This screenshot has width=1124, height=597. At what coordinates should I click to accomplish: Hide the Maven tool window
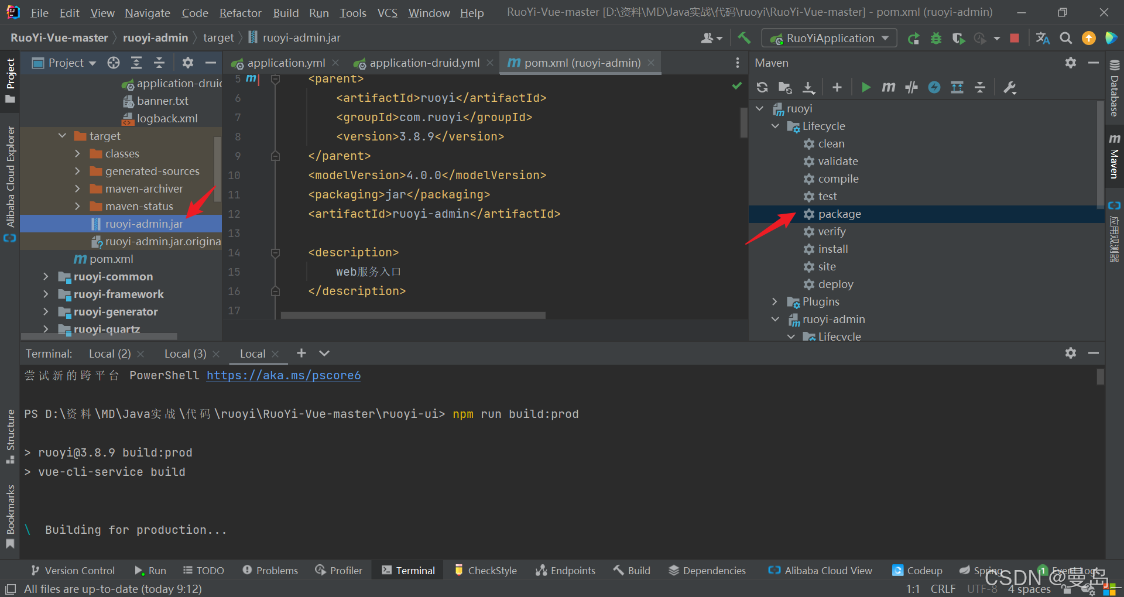point(1093,63)
